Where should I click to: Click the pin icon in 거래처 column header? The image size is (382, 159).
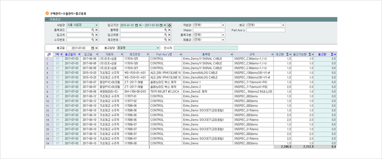click(122, 54)
